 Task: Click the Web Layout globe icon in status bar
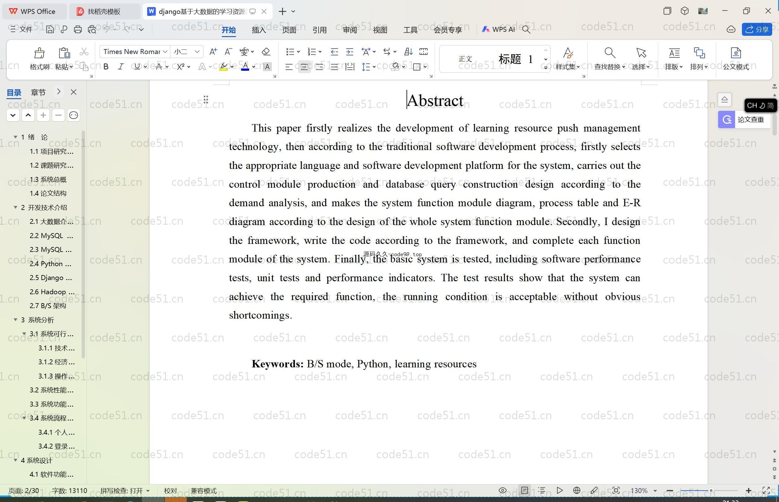click(x=577, y=490)
